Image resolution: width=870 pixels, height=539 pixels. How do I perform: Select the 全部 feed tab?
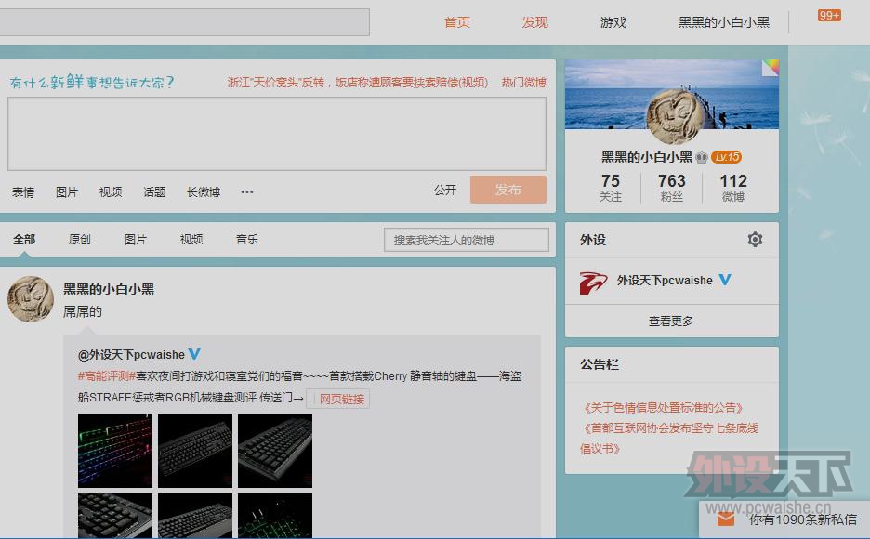24,240
